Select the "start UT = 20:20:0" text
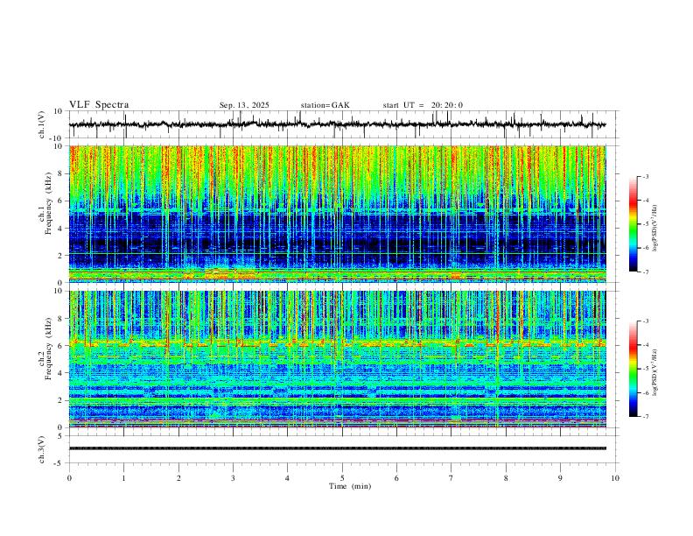 click(x=423, y=105)
